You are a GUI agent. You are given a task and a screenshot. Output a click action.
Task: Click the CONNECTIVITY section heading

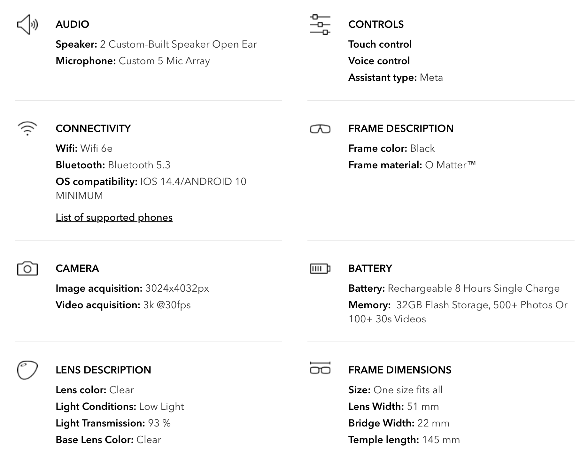click(93, 129)
